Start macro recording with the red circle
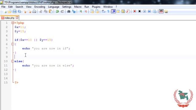Viewport: 196px width, 110px height. 135,11
